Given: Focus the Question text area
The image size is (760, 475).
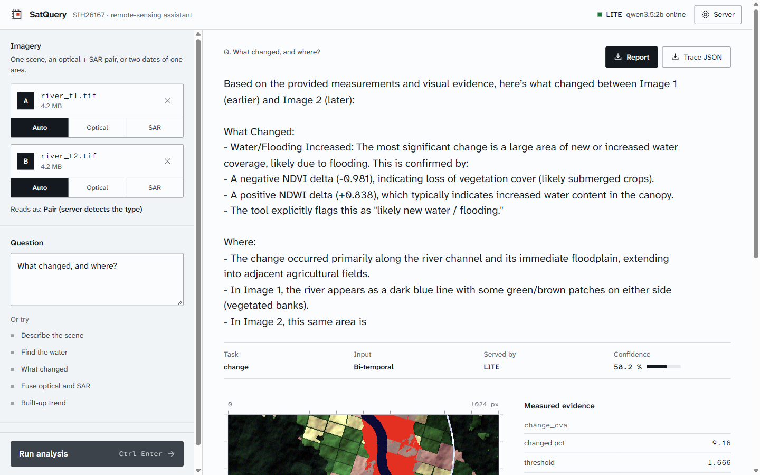Looking at the screenshot, I should (97, 279).
